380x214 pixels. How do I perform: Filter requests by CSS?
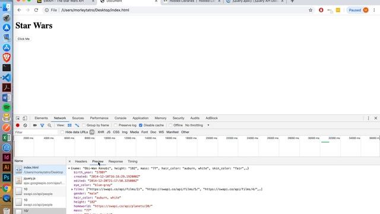pos(116,132)
